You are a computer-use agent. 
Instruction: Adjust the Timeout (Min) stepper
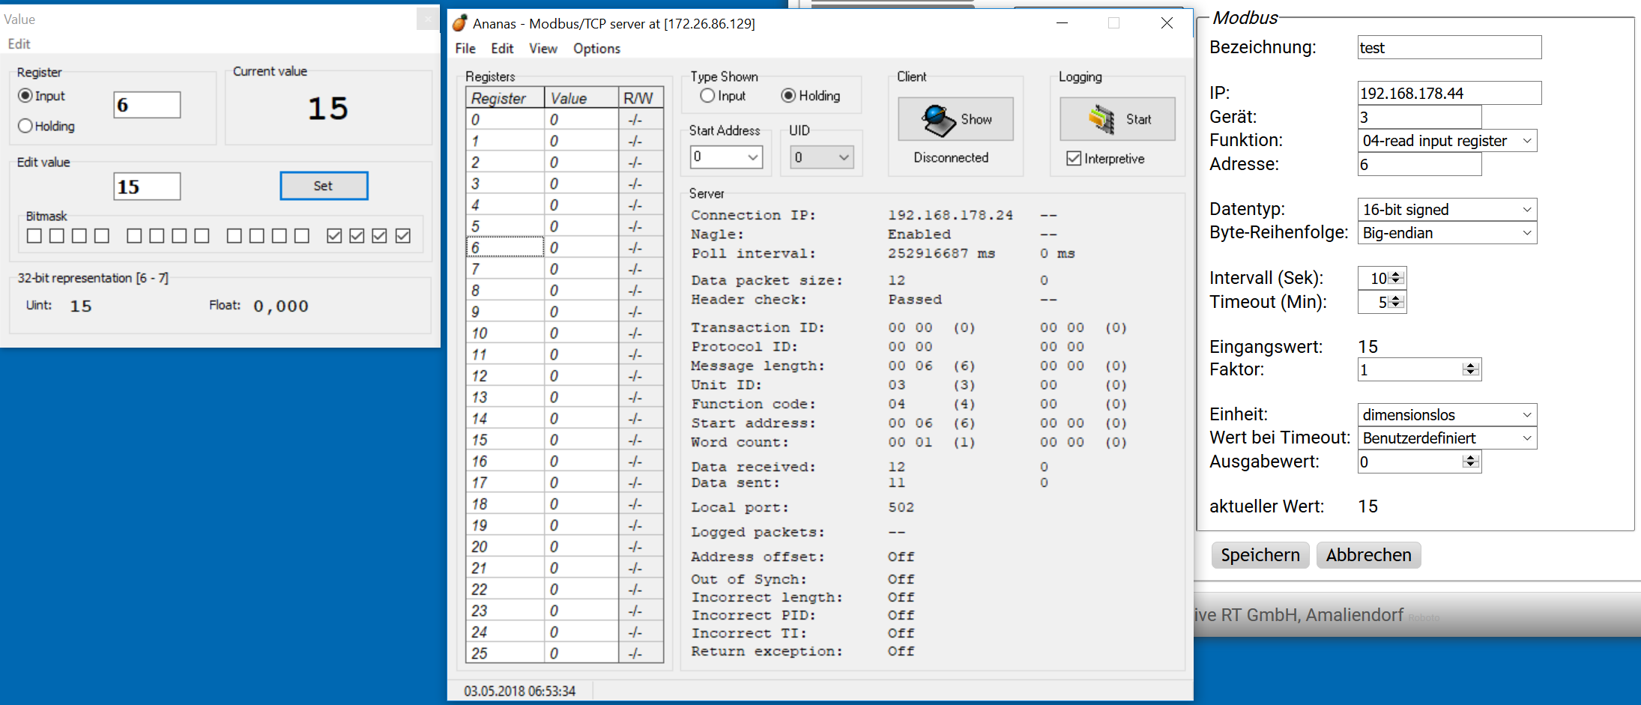tap(1395, 302)
